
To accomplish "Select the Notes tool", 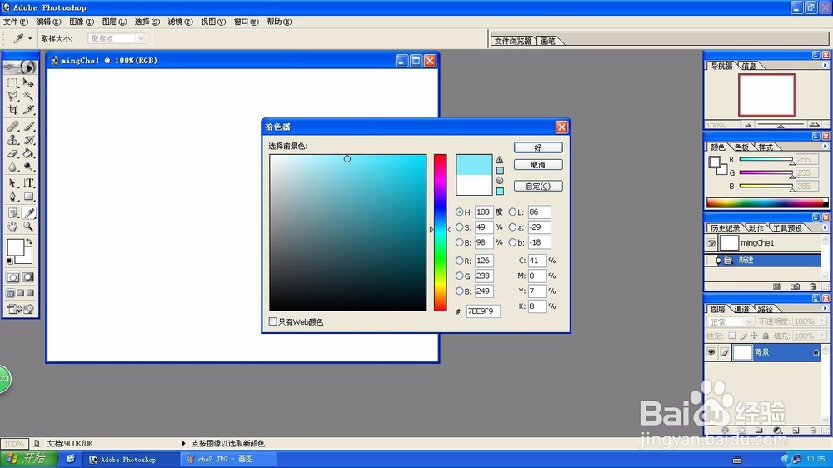I will click(12, 213).
